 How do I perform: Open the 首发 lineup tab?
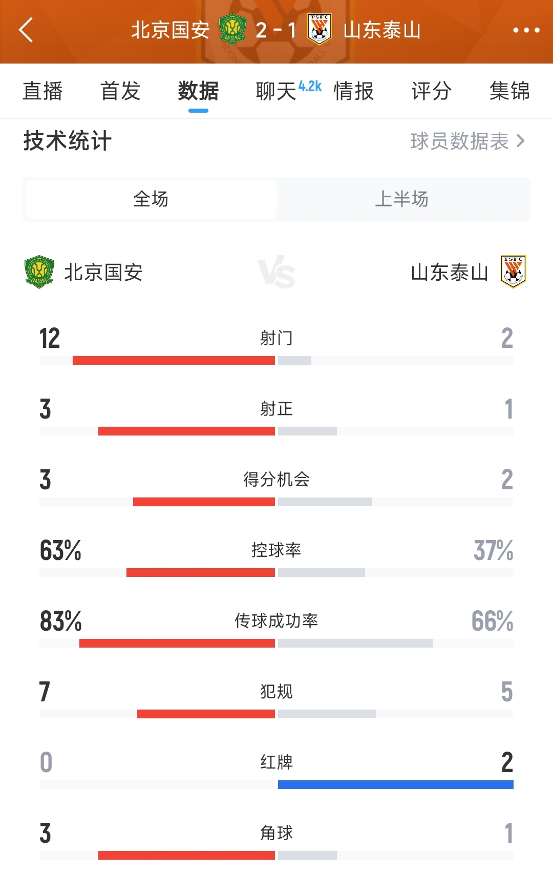point(120,91)
